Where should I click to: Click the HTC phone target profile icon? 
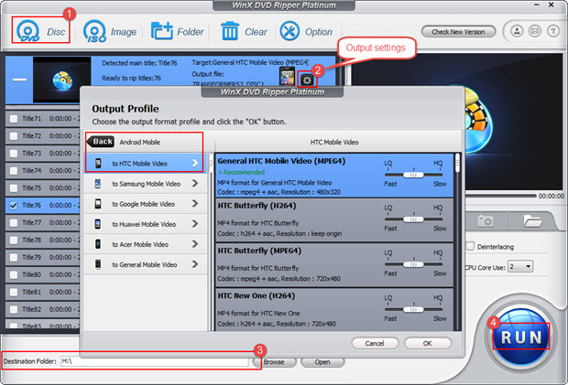pyautogui.click(x=288, y=77)
